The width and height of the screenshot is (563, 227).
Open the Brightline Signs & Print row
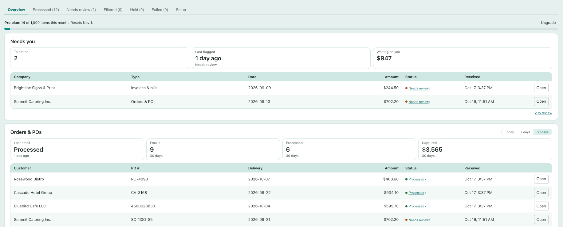(x=541, y=88)
